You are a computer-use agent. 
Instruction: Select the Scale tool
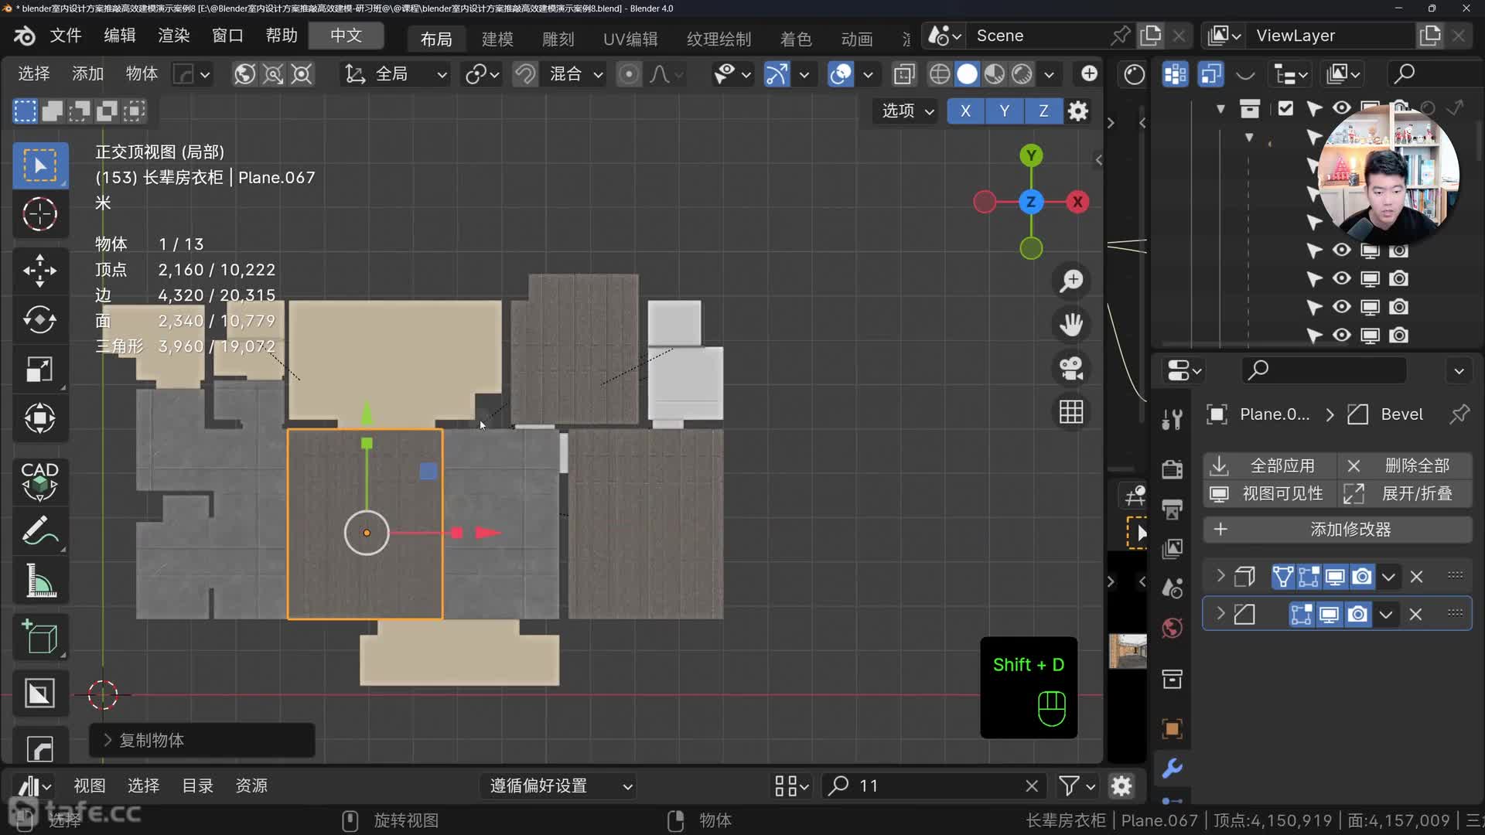[39, 369]
